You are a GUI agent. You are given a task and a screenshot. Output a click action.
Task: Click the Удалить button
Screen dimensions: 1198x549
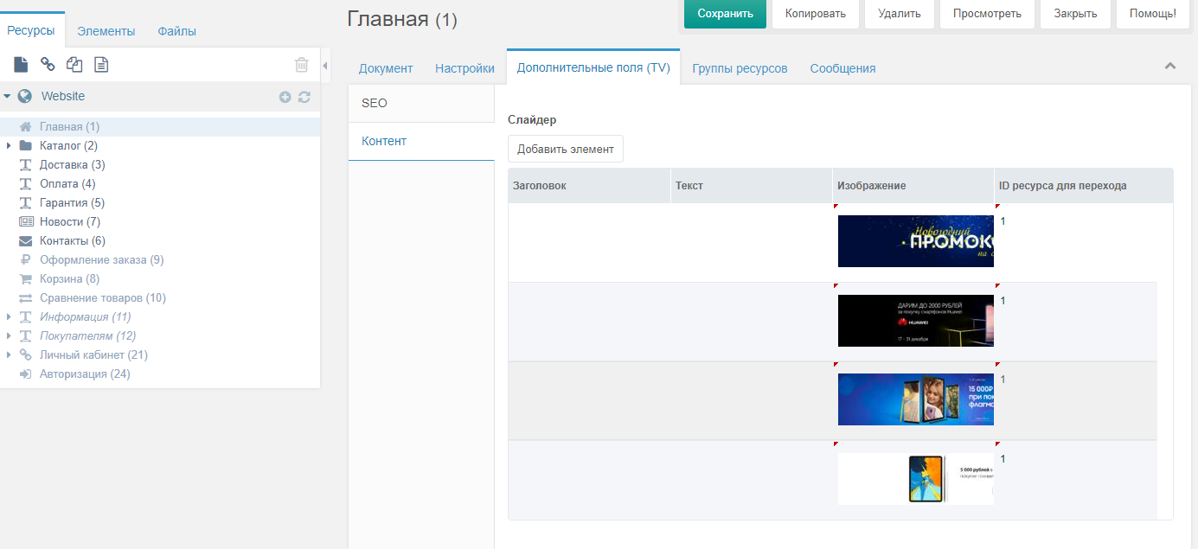click(x=900, y=14)
